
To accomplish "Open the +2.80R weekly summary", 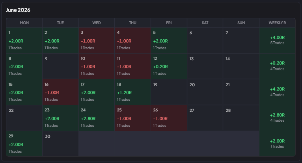I will (x=277, y=118).
